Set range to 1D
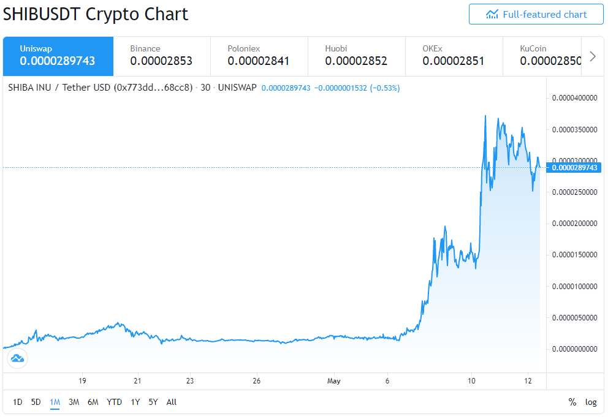This screenshot has height=419, width=616. (18, 402)
